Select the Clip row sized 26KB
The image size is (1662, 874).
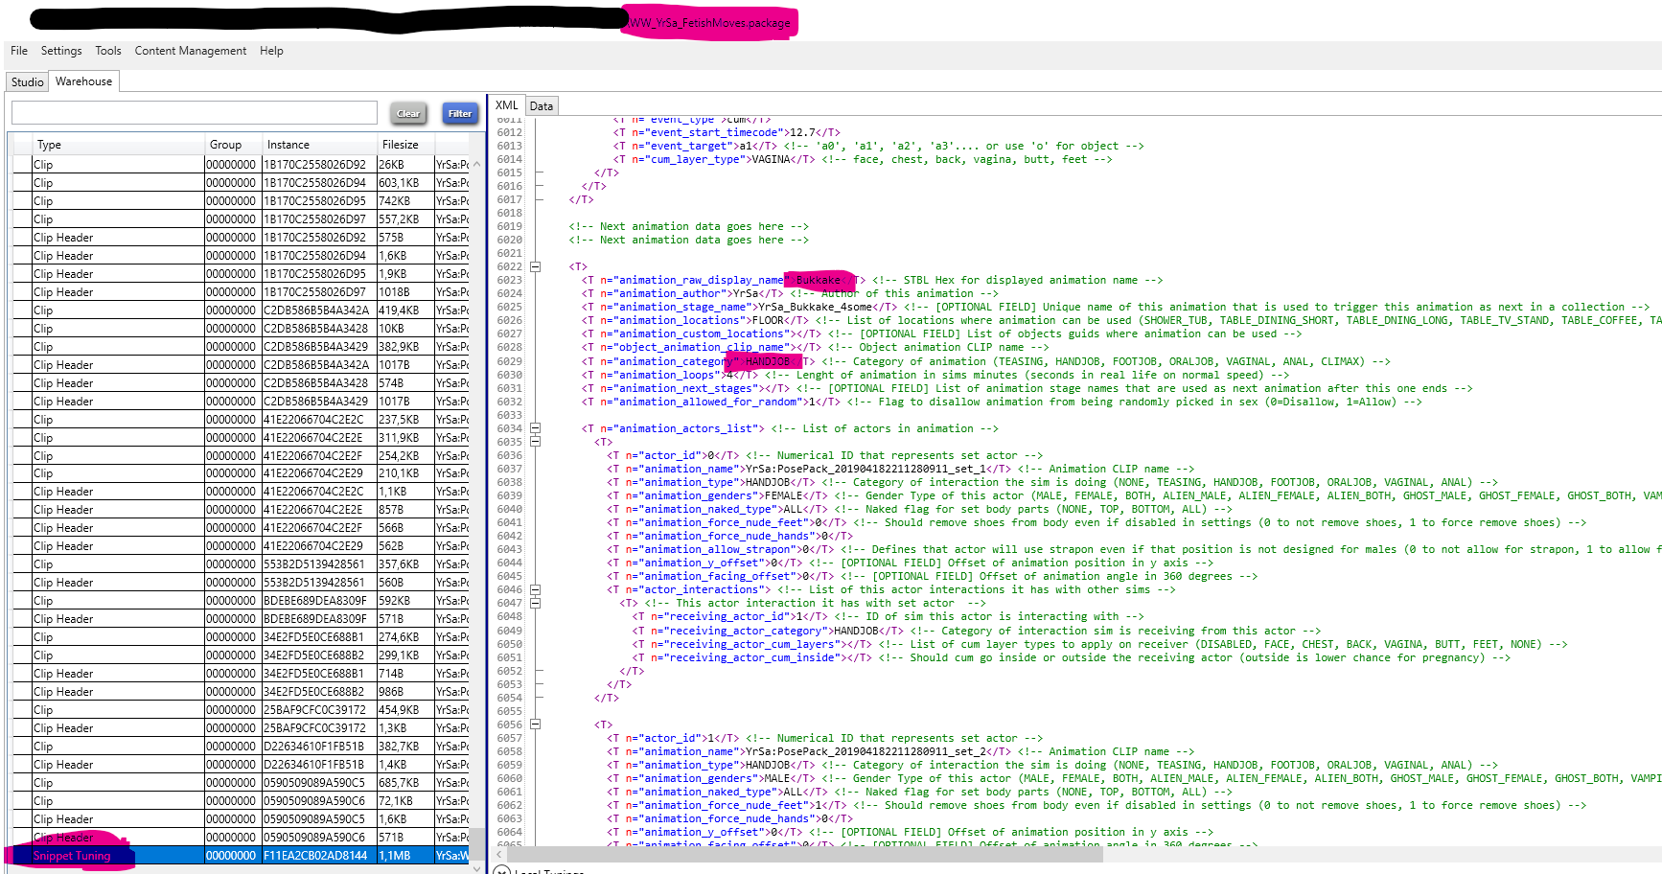point(240,165)
